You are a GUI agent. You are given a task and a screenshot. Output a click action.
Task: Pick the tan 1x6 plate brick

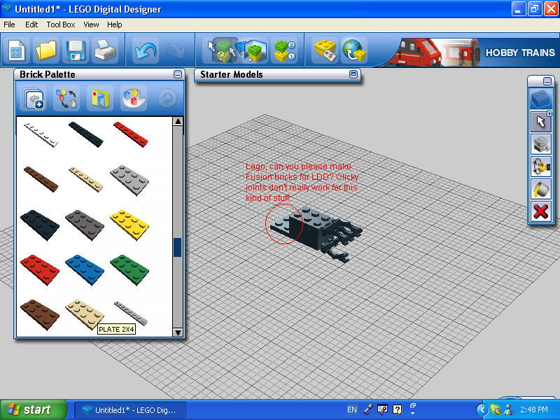pos(85,179)
